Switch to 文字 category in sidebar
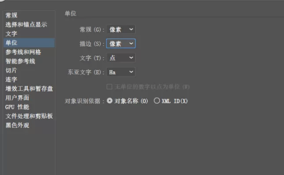 [x=29, y=34]
